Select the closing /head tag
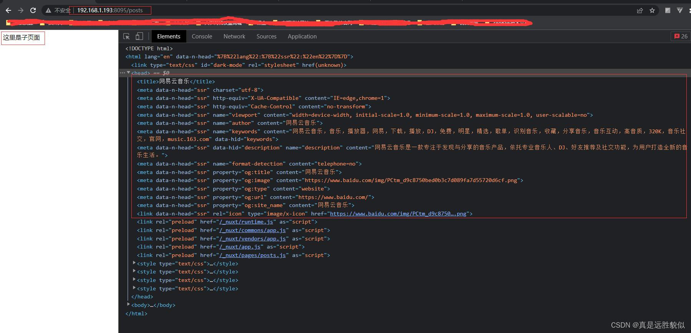Screen dimensions: 691x333 [x=142, y=297]
